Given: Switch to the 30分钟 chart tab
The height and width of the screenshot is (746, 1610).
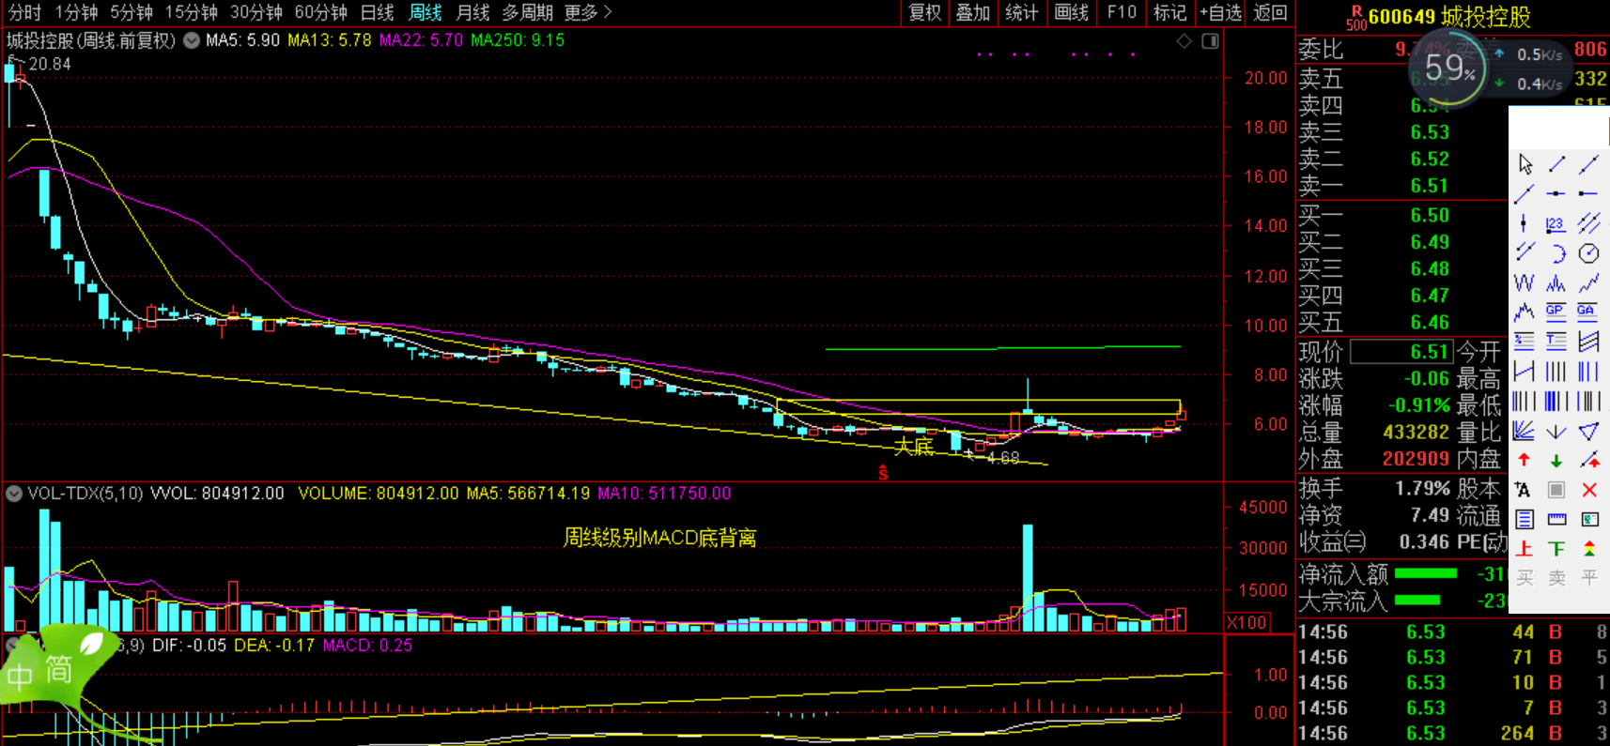Looking at the screenshot, I should point(256,12).
